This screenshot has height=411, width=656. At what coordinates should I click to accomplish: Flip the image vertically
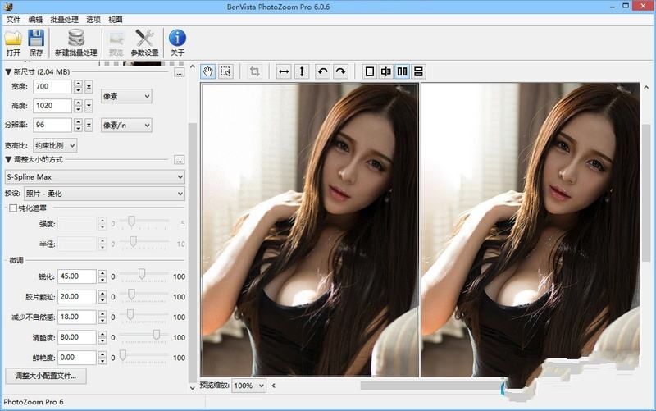coord(302,71)
